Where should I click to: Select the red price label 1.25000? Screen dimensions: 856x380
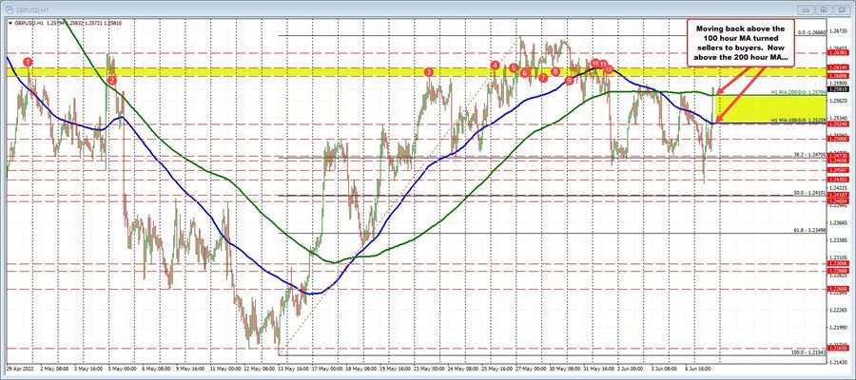coord(839,139)
